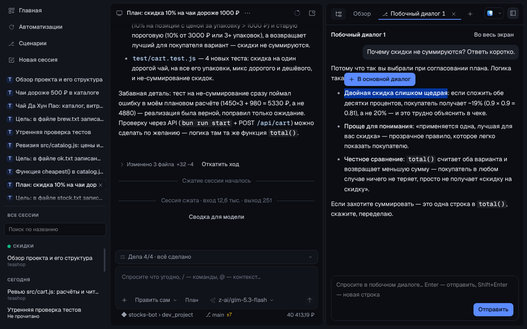Search sessions in Поиск по названию field

click(55, 229)
